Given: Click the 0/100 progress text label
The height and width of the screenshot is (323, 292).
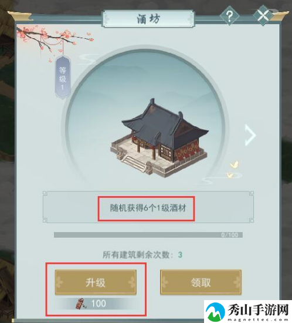Looking at the screenshot, I should pyautogui.click(x=230, y=235).
